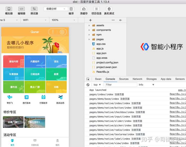Open ReactBu.js link for pages/index/index row
Viewport: 186px width, 147px height.
pyautogui.click(x=178, y=94)
